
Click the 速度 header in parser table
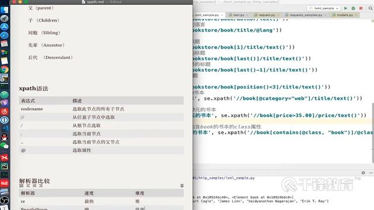point(89,193)
